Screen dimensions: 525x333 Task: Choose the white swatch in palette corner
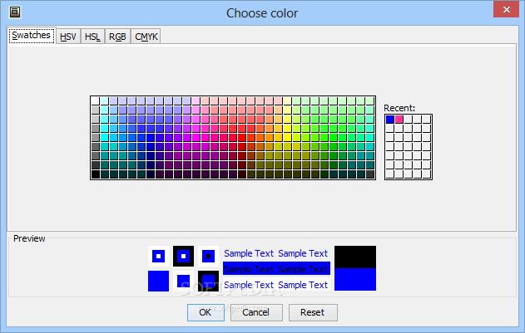coord(96,101)
